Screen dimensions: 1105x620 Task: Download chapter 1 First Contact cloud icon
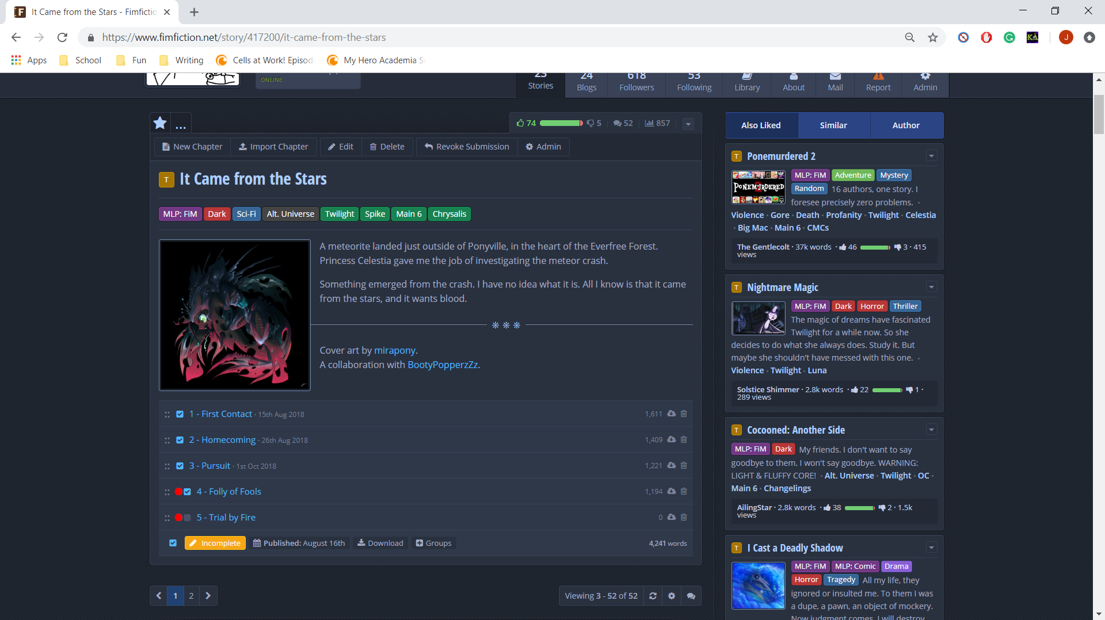coord(671,414)
